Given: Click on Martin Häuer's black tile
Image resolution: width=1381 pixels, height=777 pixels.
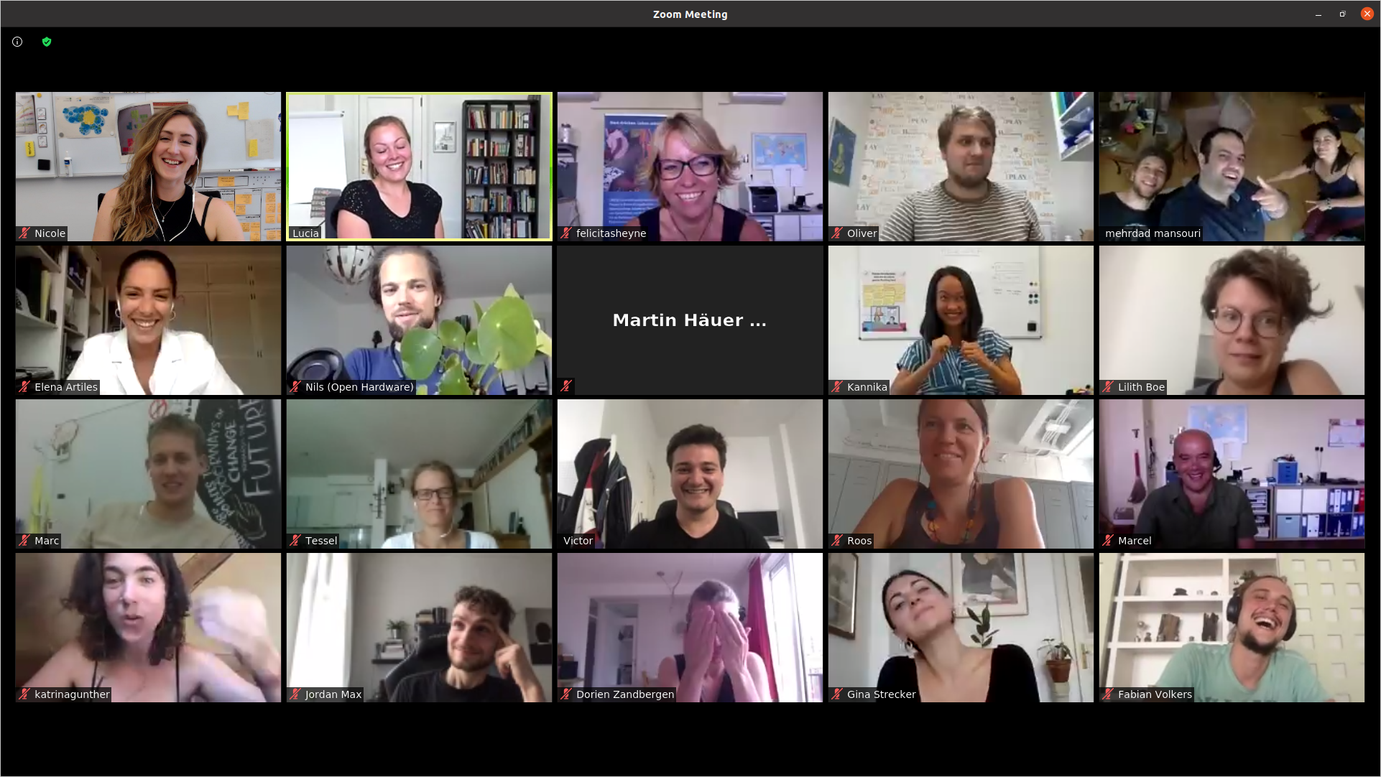Looking at the screenshot, I should coord(690,320).
